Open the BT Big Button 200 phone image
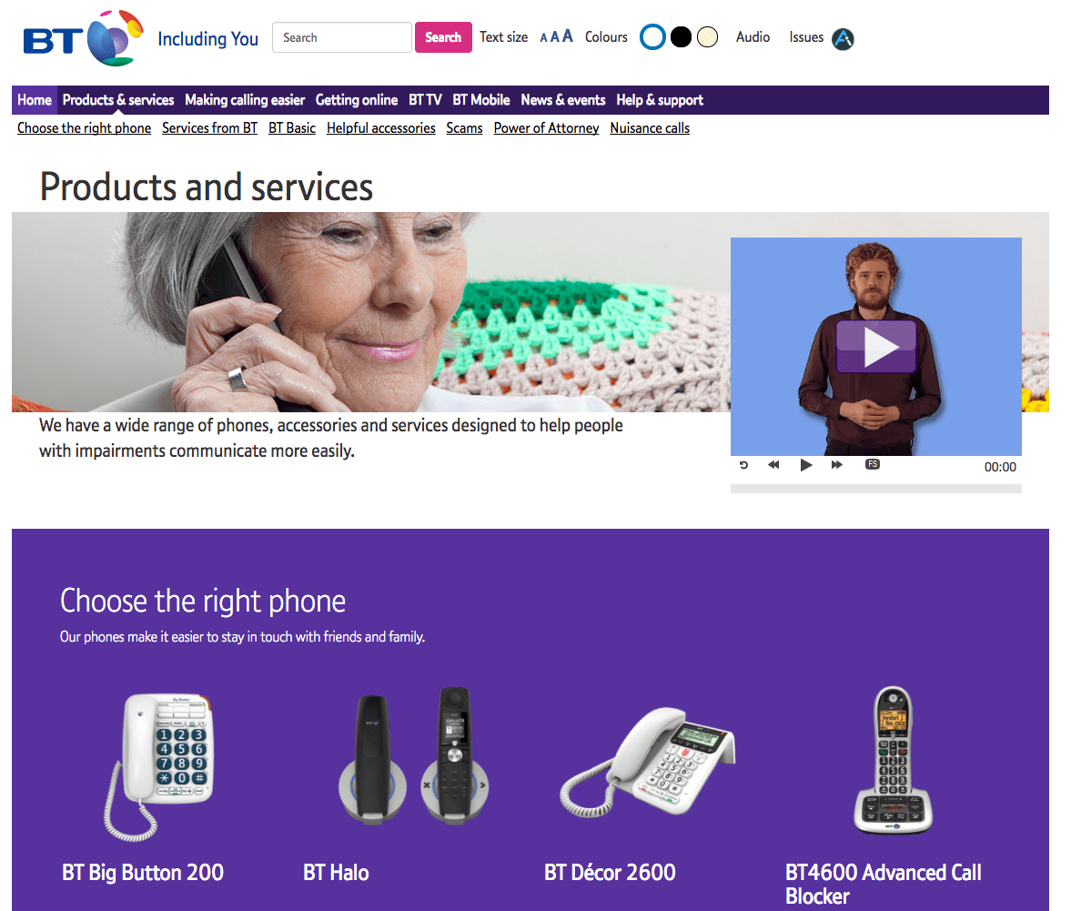Screen dimensions: 1071x911 click(159, 765)
